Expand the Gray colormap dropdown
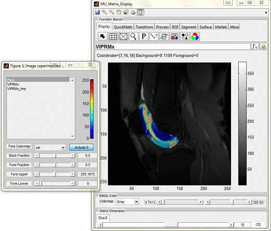The height and width of the screenshot is (231, 271). coord(128,201)
